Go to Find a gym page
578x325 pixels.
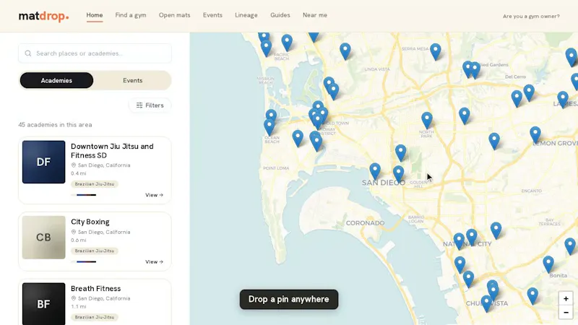click(131, 15)
